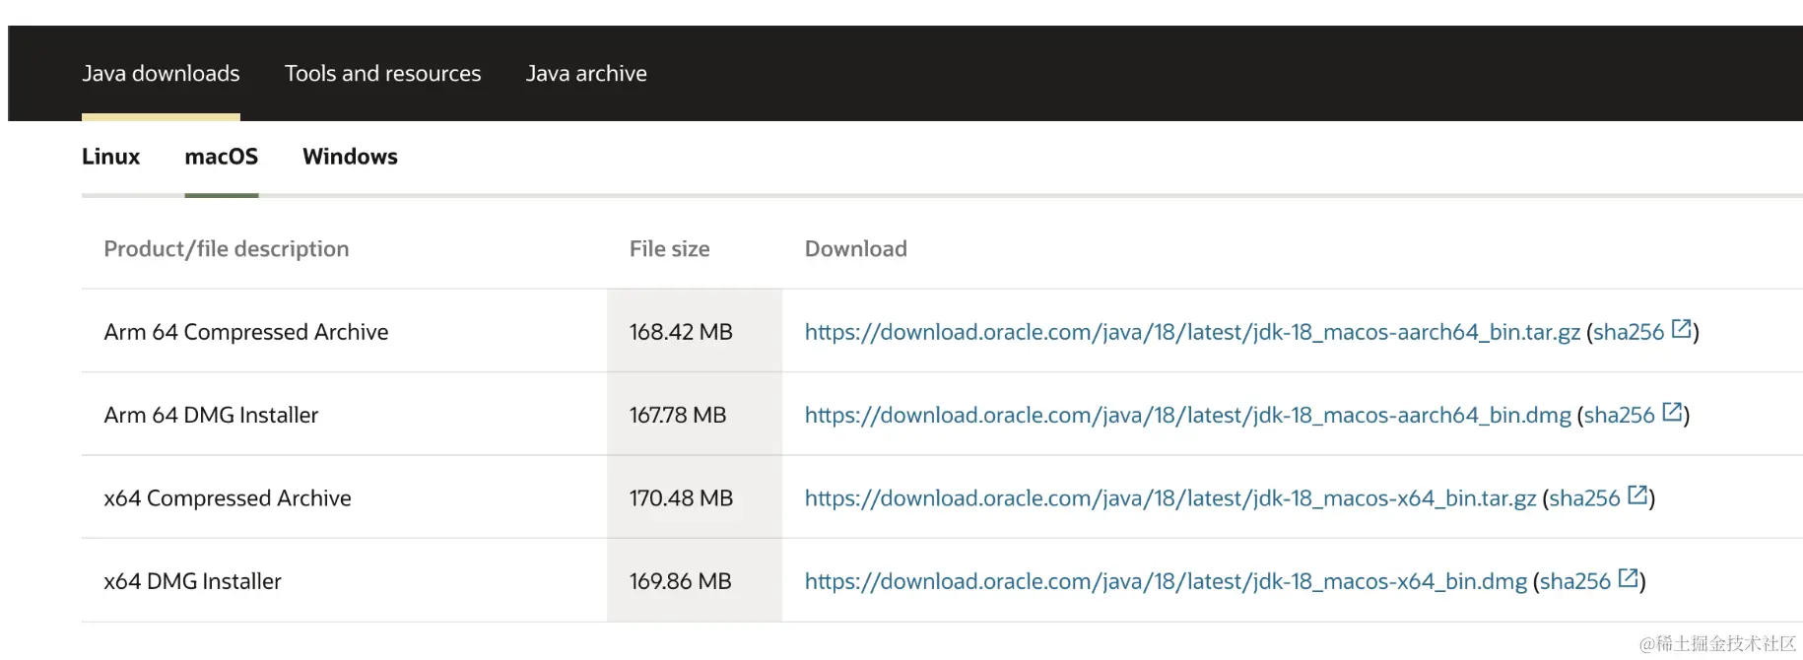The image size is (1803, 660).
Task: Click the File size column header
Action: tap(670, 249)
